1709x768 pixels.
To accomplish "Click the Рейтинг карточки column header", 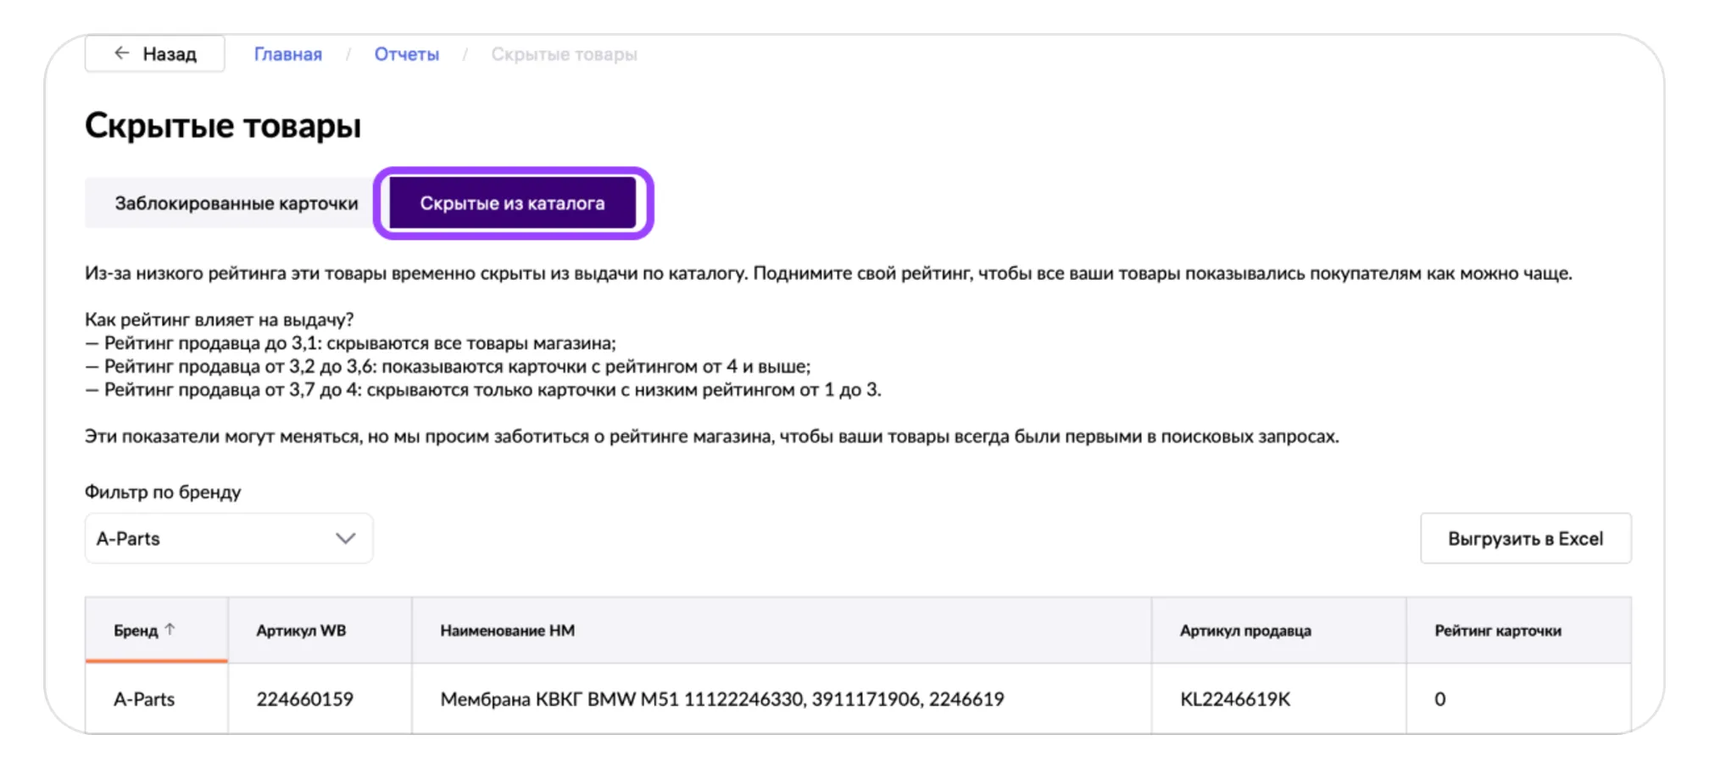I will point(1498,631).
